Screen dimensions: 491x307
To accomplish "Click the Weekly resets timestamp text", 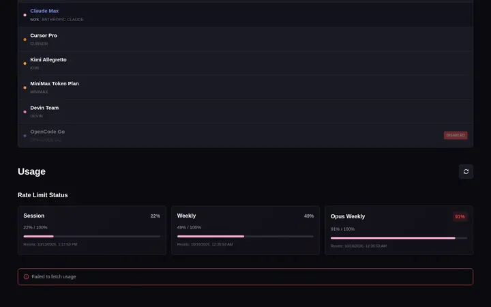I will [205, 244].
